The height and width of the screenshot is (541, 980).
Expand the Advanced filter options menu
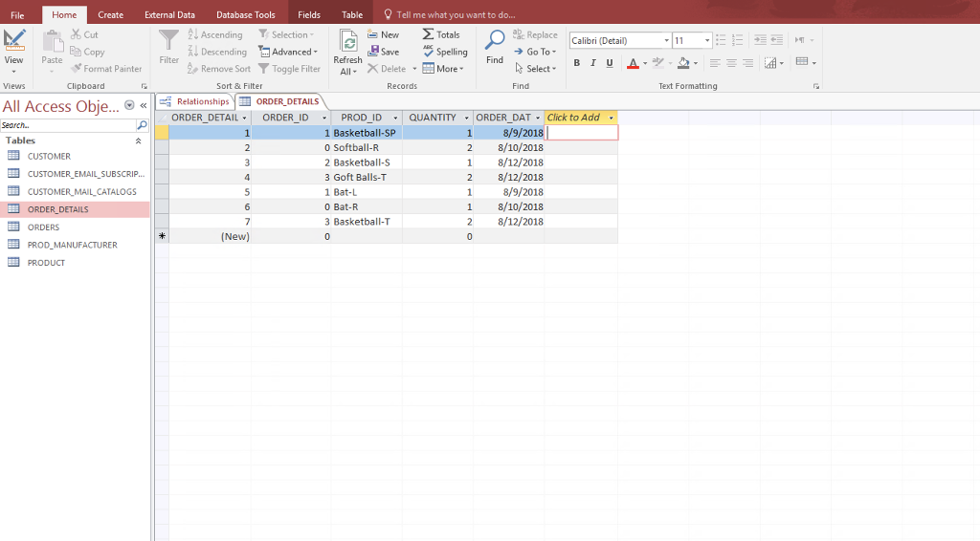coord(288,52)
